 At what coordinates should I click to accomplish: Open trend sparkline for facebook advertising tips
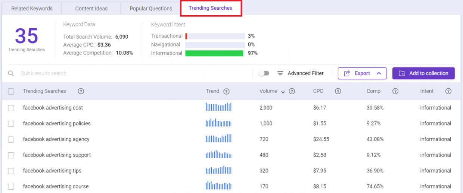click(218, 170)
